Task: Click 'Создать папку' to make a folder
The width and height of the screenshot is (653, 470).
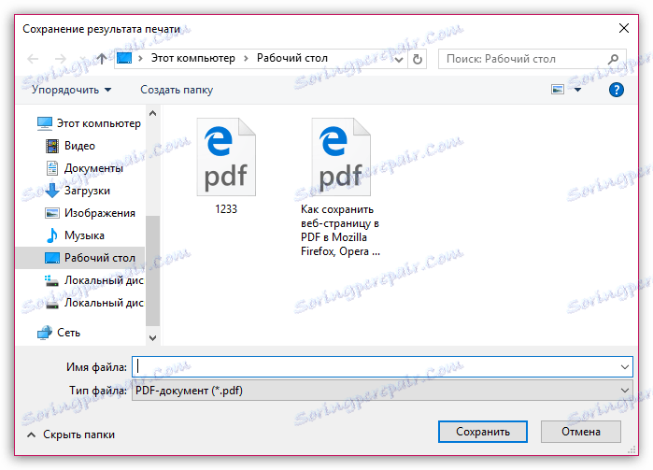Action: (x=177, y=90)
